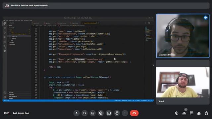212x119 pixels.
Task: Expand the TIMELINE section in the Explorer
Action: tap(19, 94)
